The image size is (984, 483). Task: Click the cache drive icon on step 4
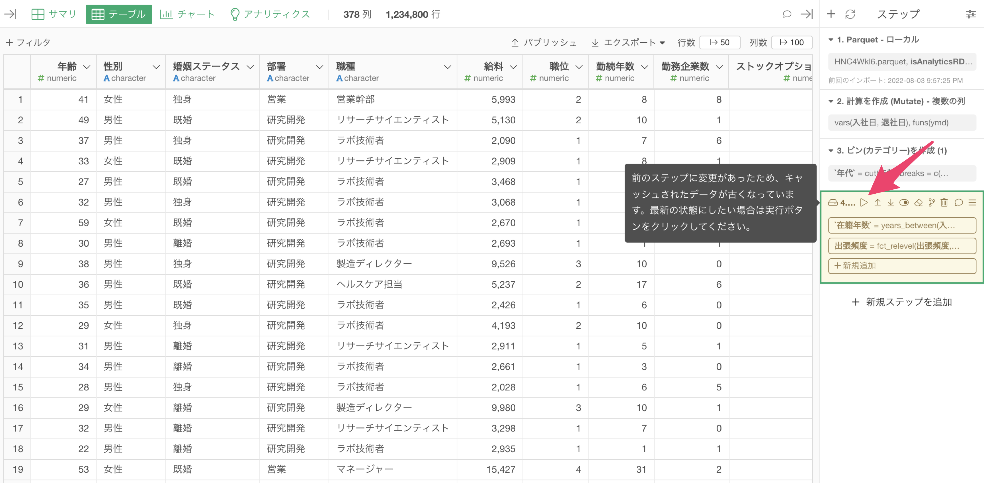[x=832, y=202]
